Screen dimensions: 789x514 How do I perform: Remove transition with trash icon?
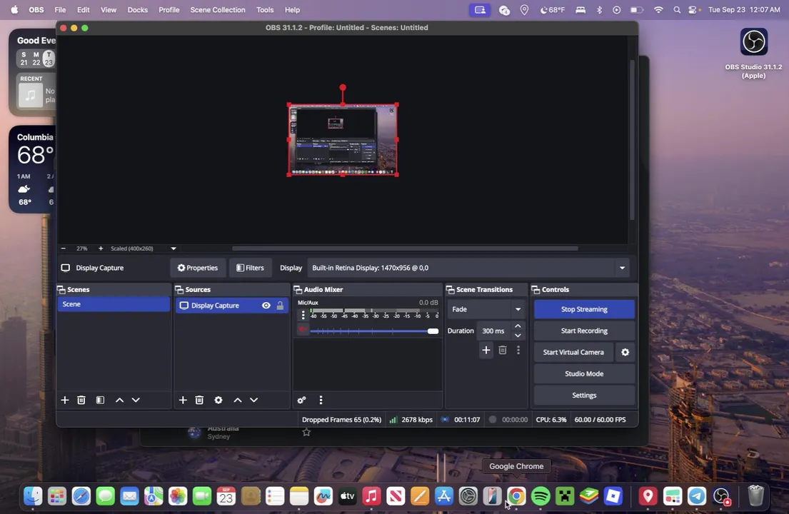pos(502,350)
